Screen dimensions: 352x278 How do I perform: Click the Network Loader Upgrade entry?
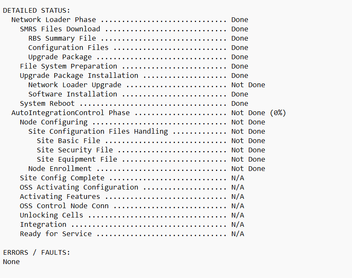[146, 85]
